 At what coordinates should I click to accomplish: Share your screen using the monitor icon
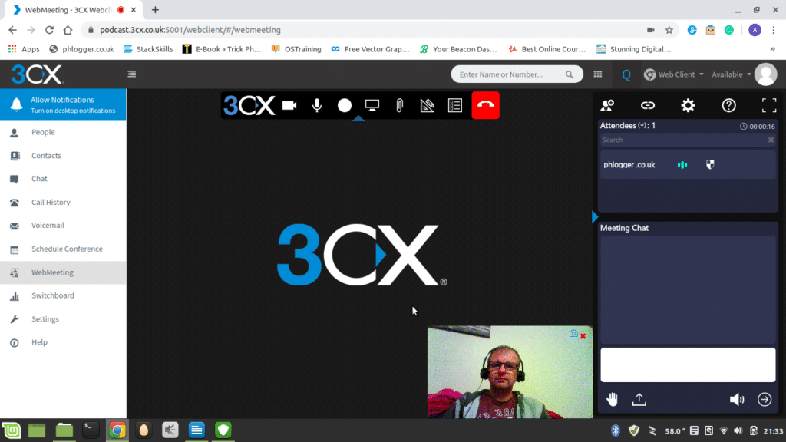tap(372, 106)
